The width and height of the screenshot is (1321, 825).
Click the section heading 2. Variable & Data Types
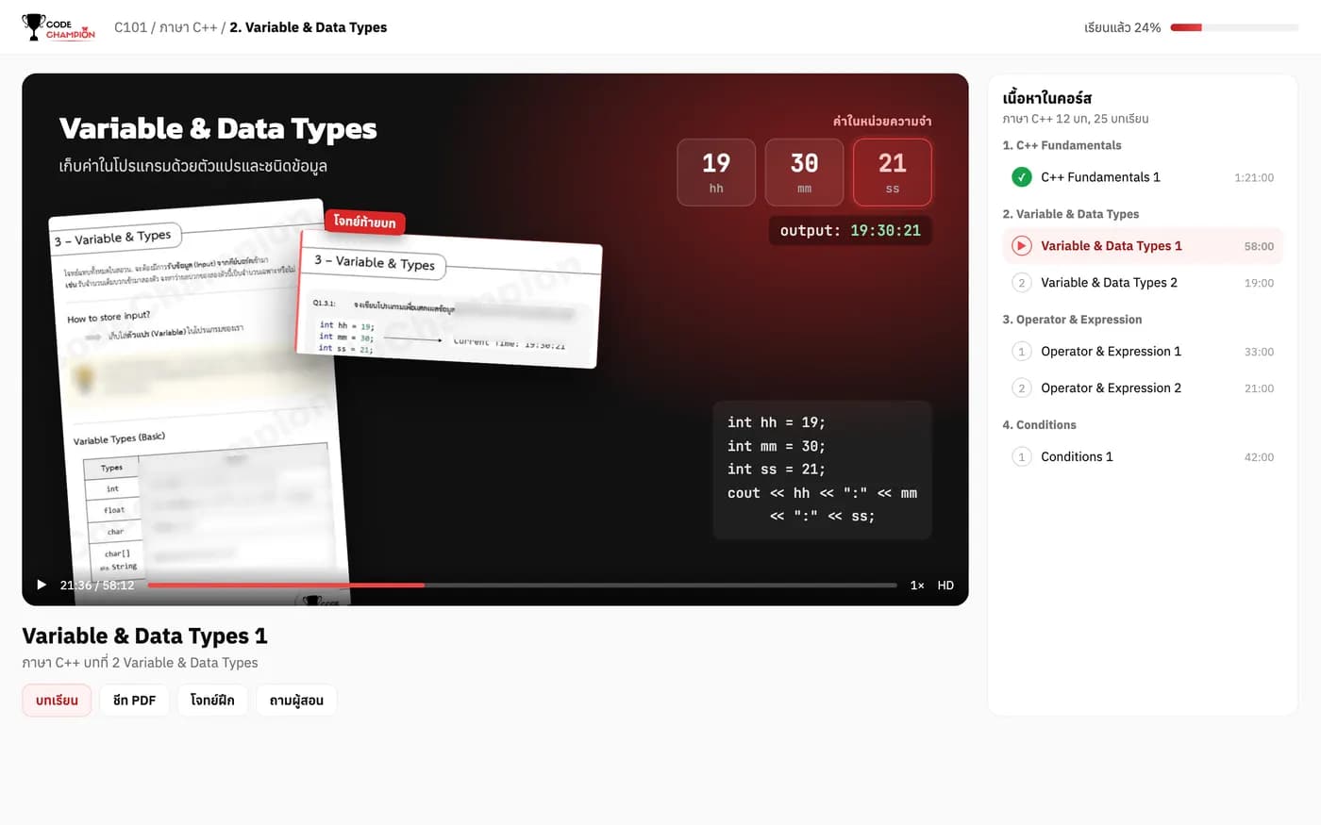click(x=1070, y=214)
